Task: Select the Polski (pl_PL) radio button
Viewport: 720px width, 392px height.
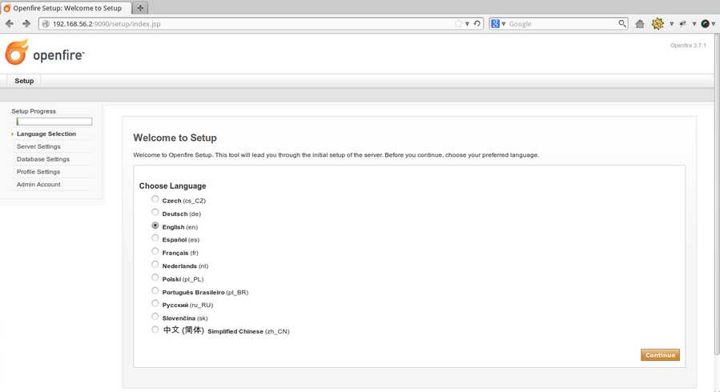Action: (x=155, y=278)
